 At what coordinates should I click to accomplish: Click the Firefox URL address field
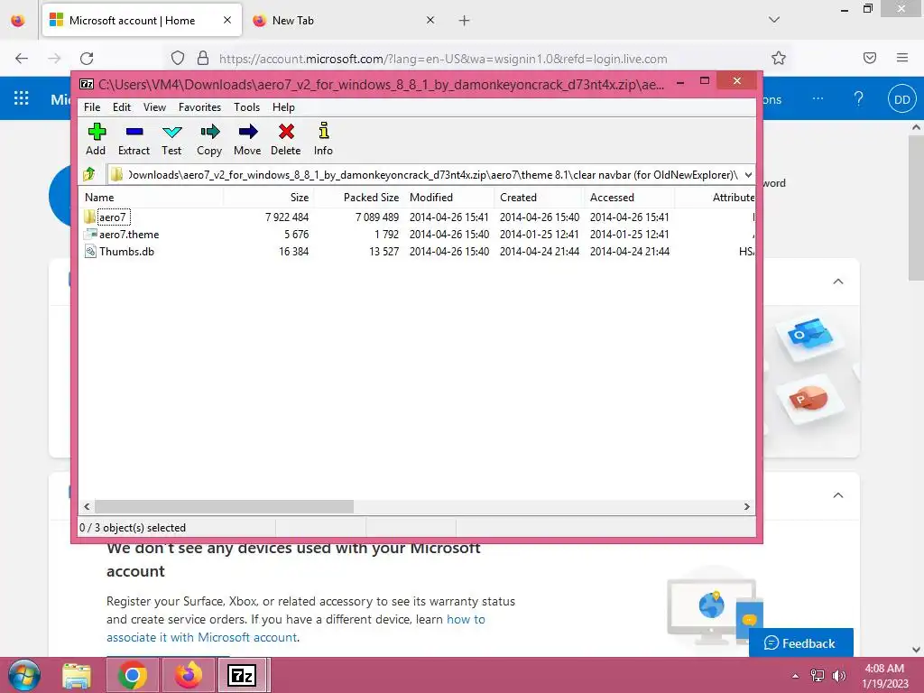tap(442, 59)
